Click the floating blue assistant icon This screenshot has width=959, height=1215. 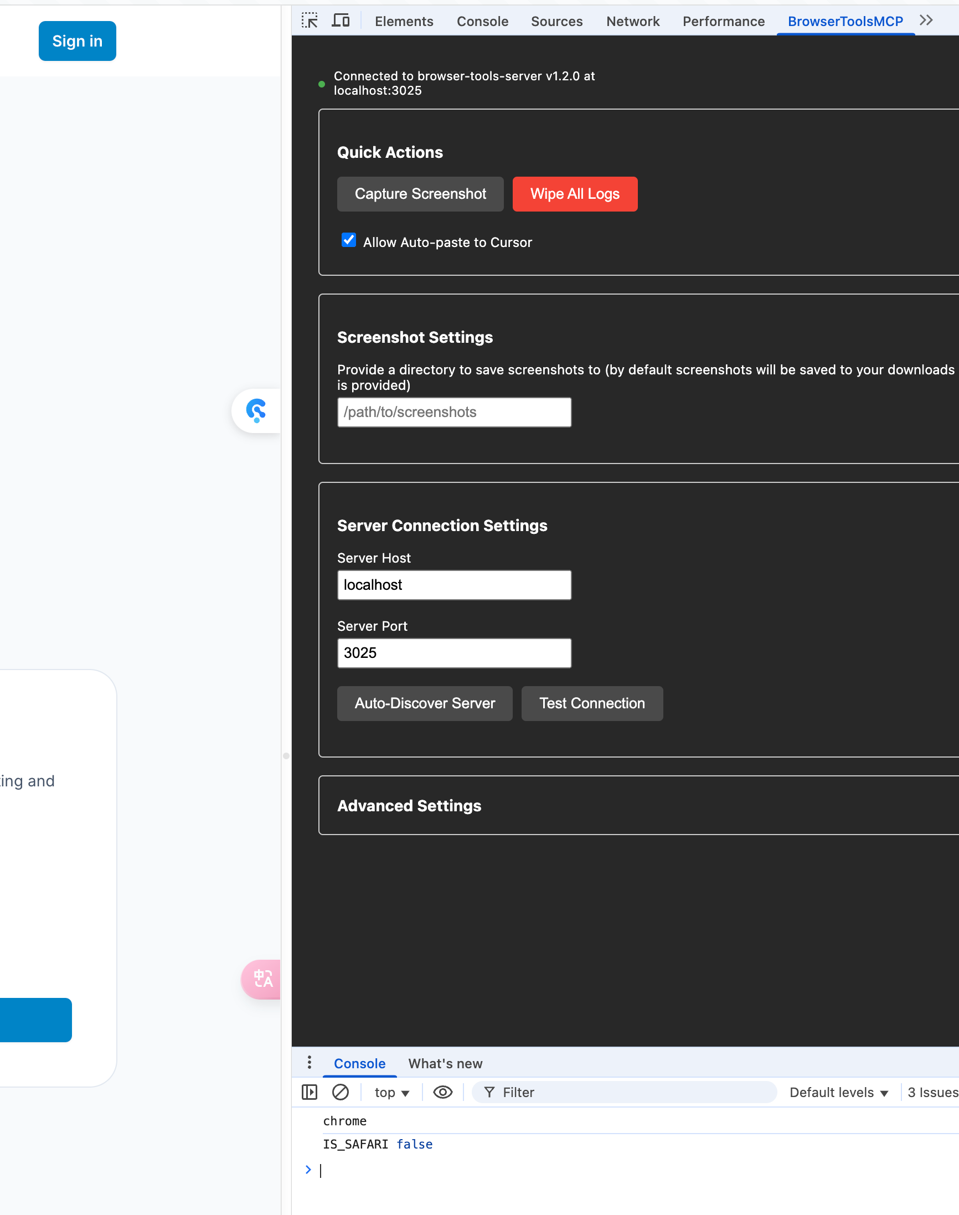[x=256, y=410]
